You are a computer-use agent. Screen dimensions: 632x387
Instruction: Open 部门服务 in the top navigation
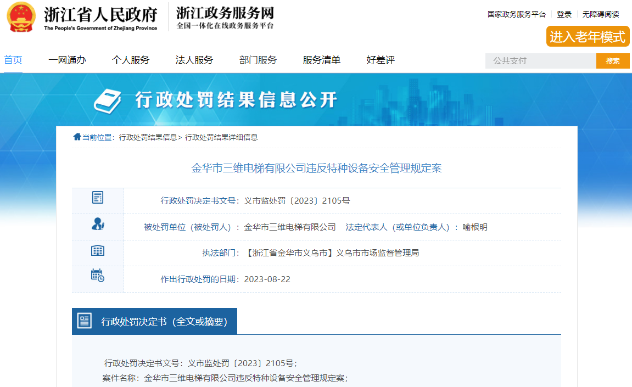pyautogui.click(x=258, y=60)
